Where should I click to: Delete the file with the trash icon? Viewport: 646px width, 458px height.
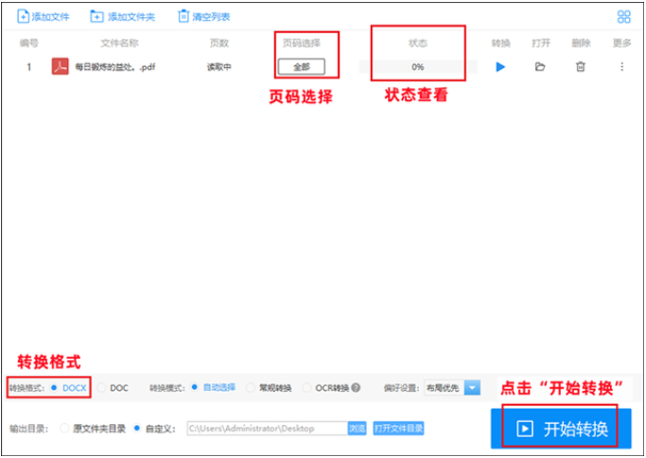pyautogui.click(x=581, y=66)
